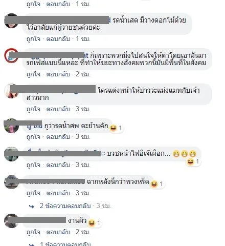Expand 2 ข้อความตอบกลับ replies
Screen dimensions: 225x246
tap(65, 206)
